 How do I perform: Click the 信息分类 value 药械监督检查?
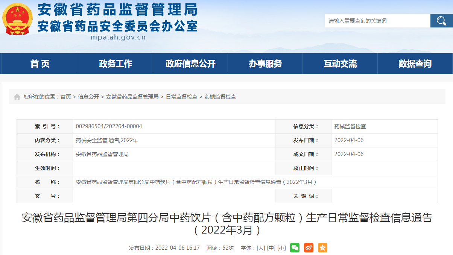(350, 126)
